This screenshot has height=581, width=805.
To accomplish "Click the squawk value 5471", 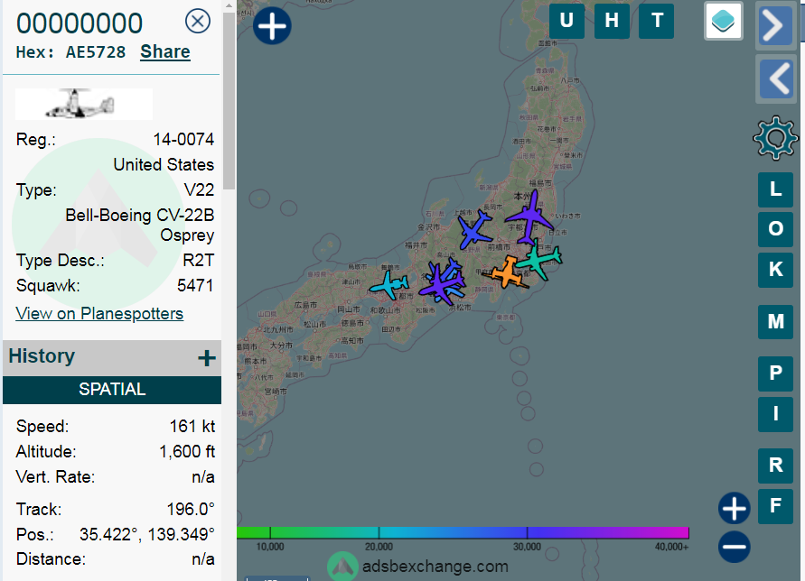I will tap(195, 286).
